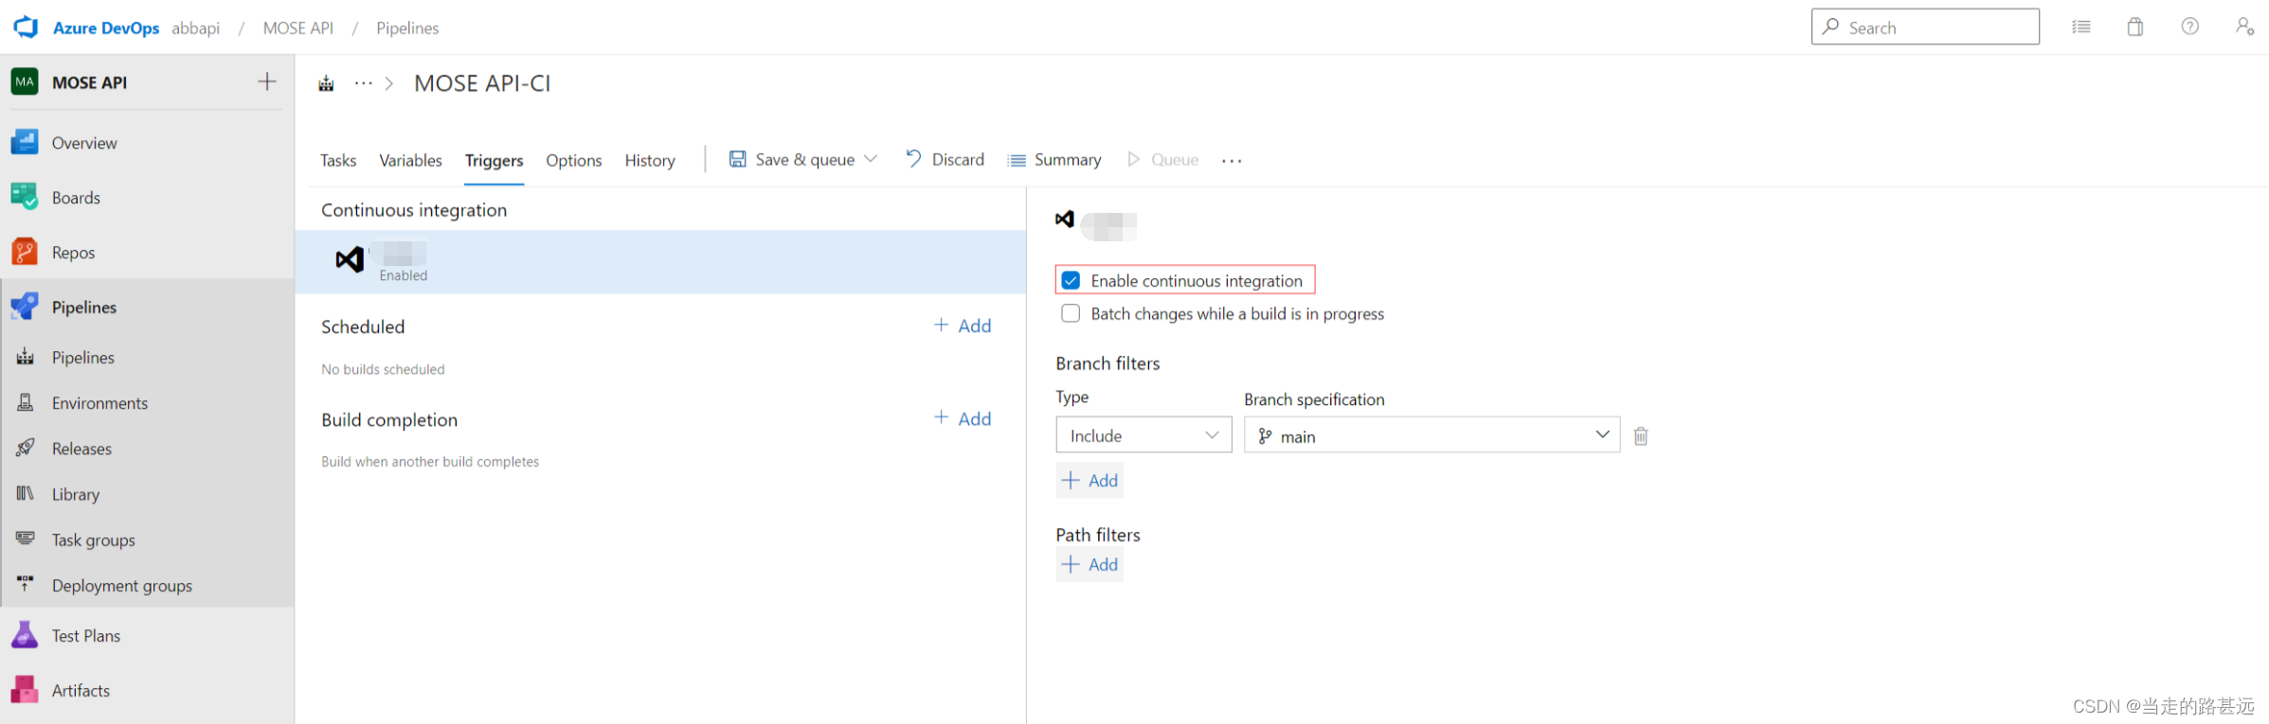2269x724 pixels.
Task: Open the work items list icon in header
Action: click(2080, 26)
